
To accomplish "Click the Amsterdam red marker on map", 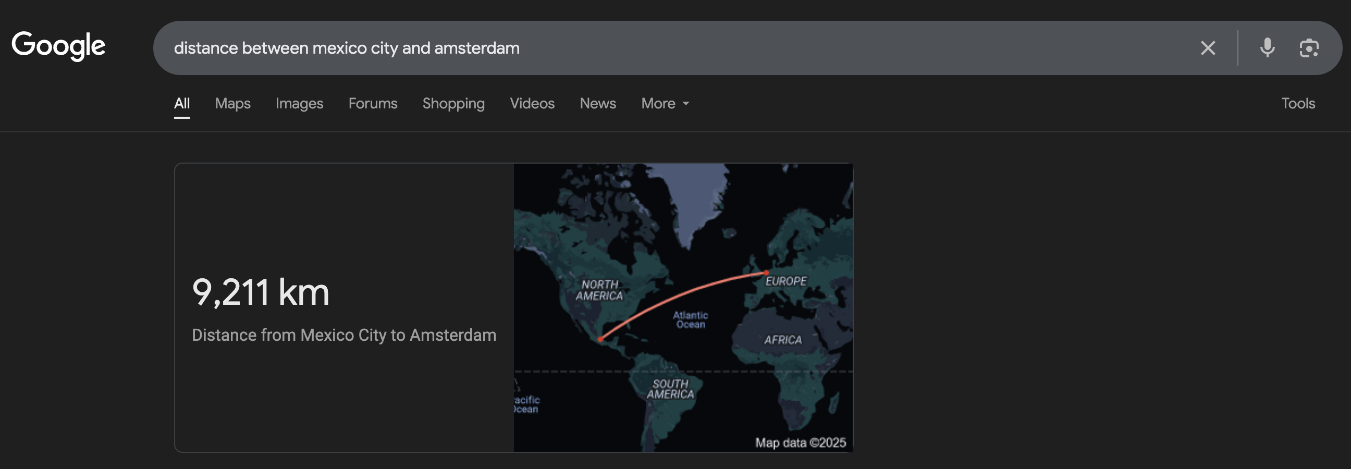I will pos(766,272).
